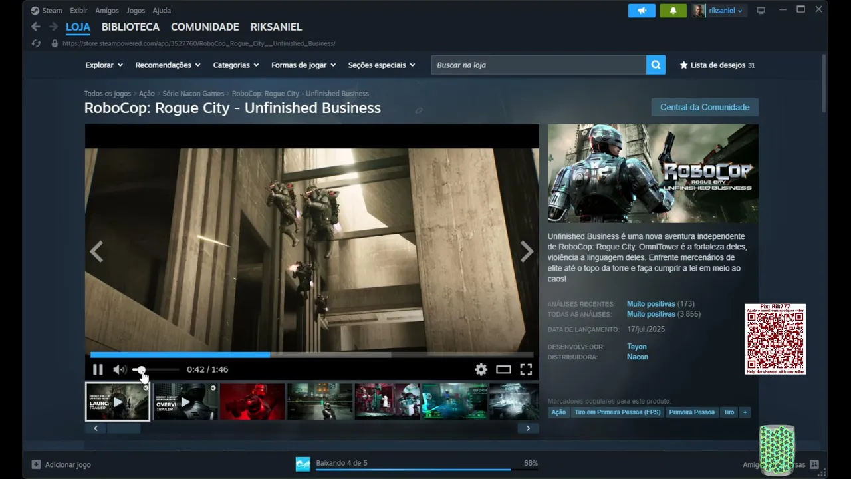Open the friends and chat icon
Image resolution: width=851 pixels, height=479 pixels.
[814, 464]
